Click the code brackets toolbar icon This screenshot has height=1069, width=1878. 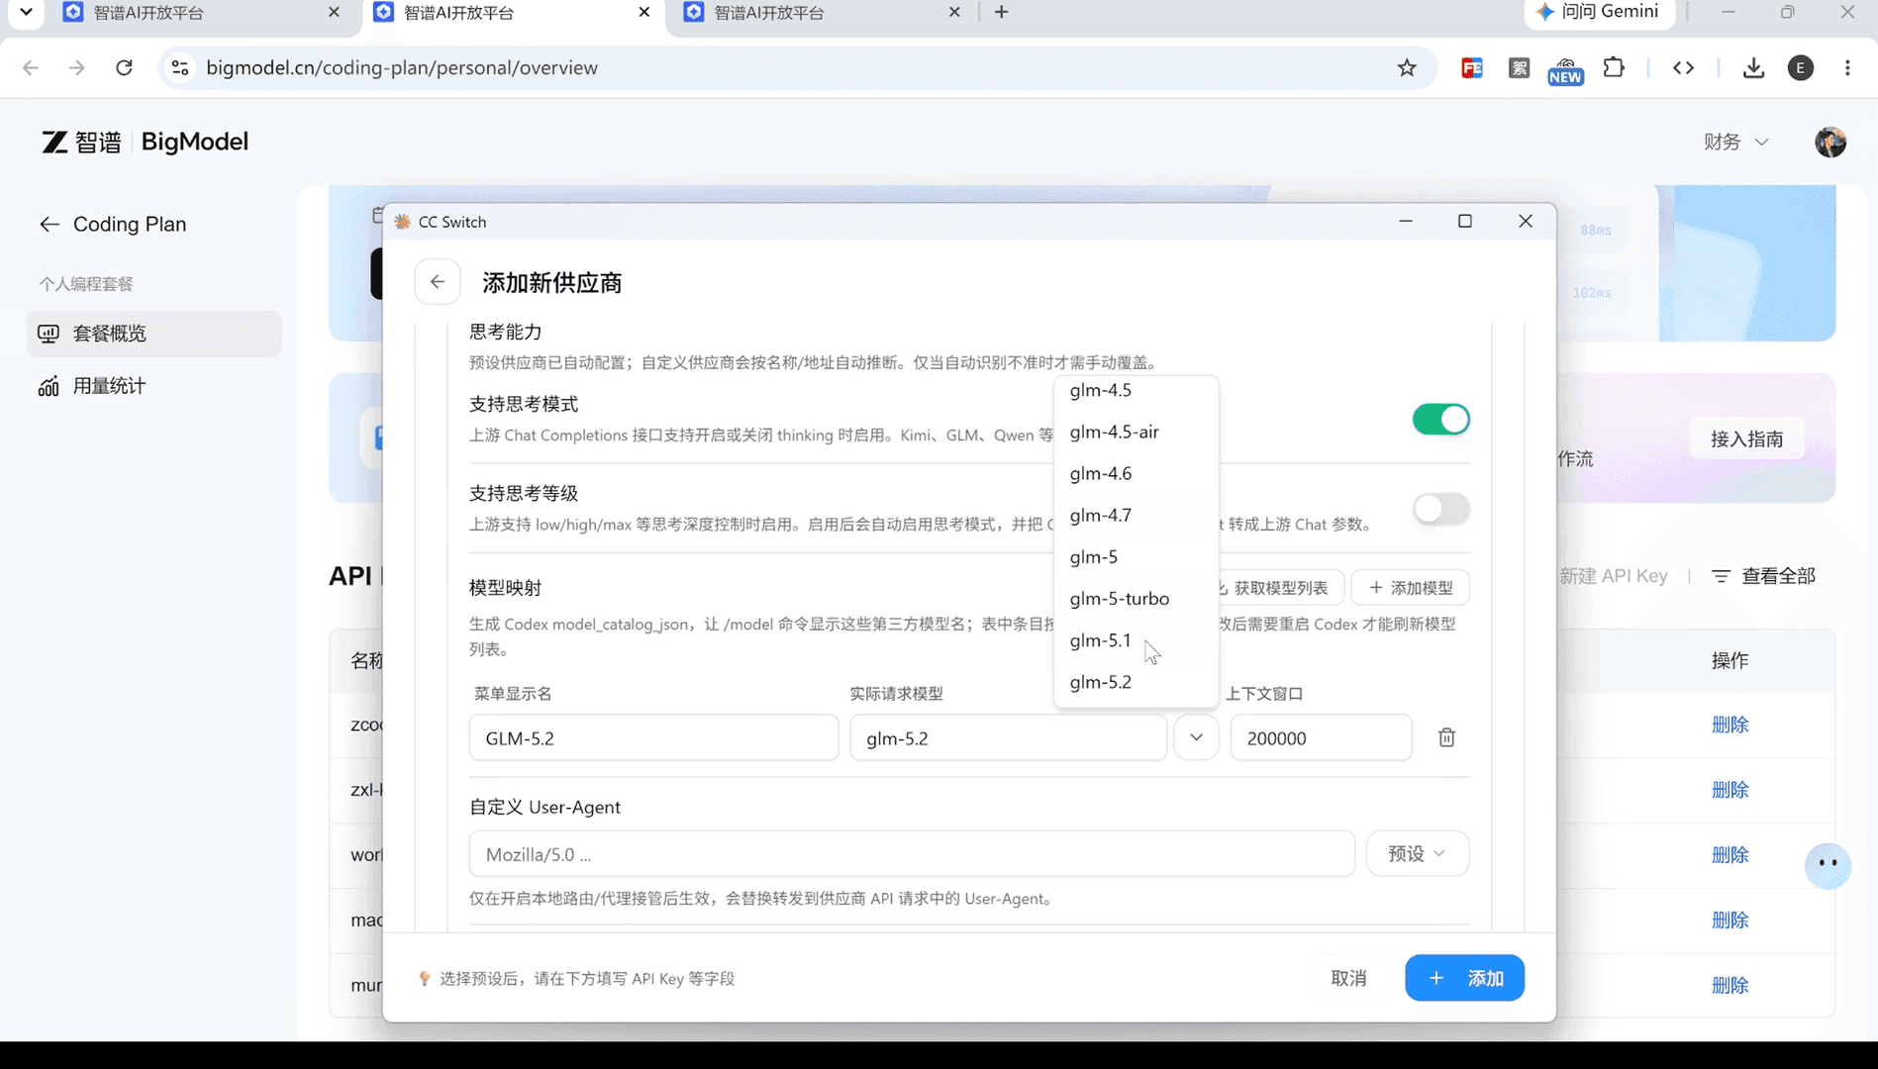(1683, 67)
